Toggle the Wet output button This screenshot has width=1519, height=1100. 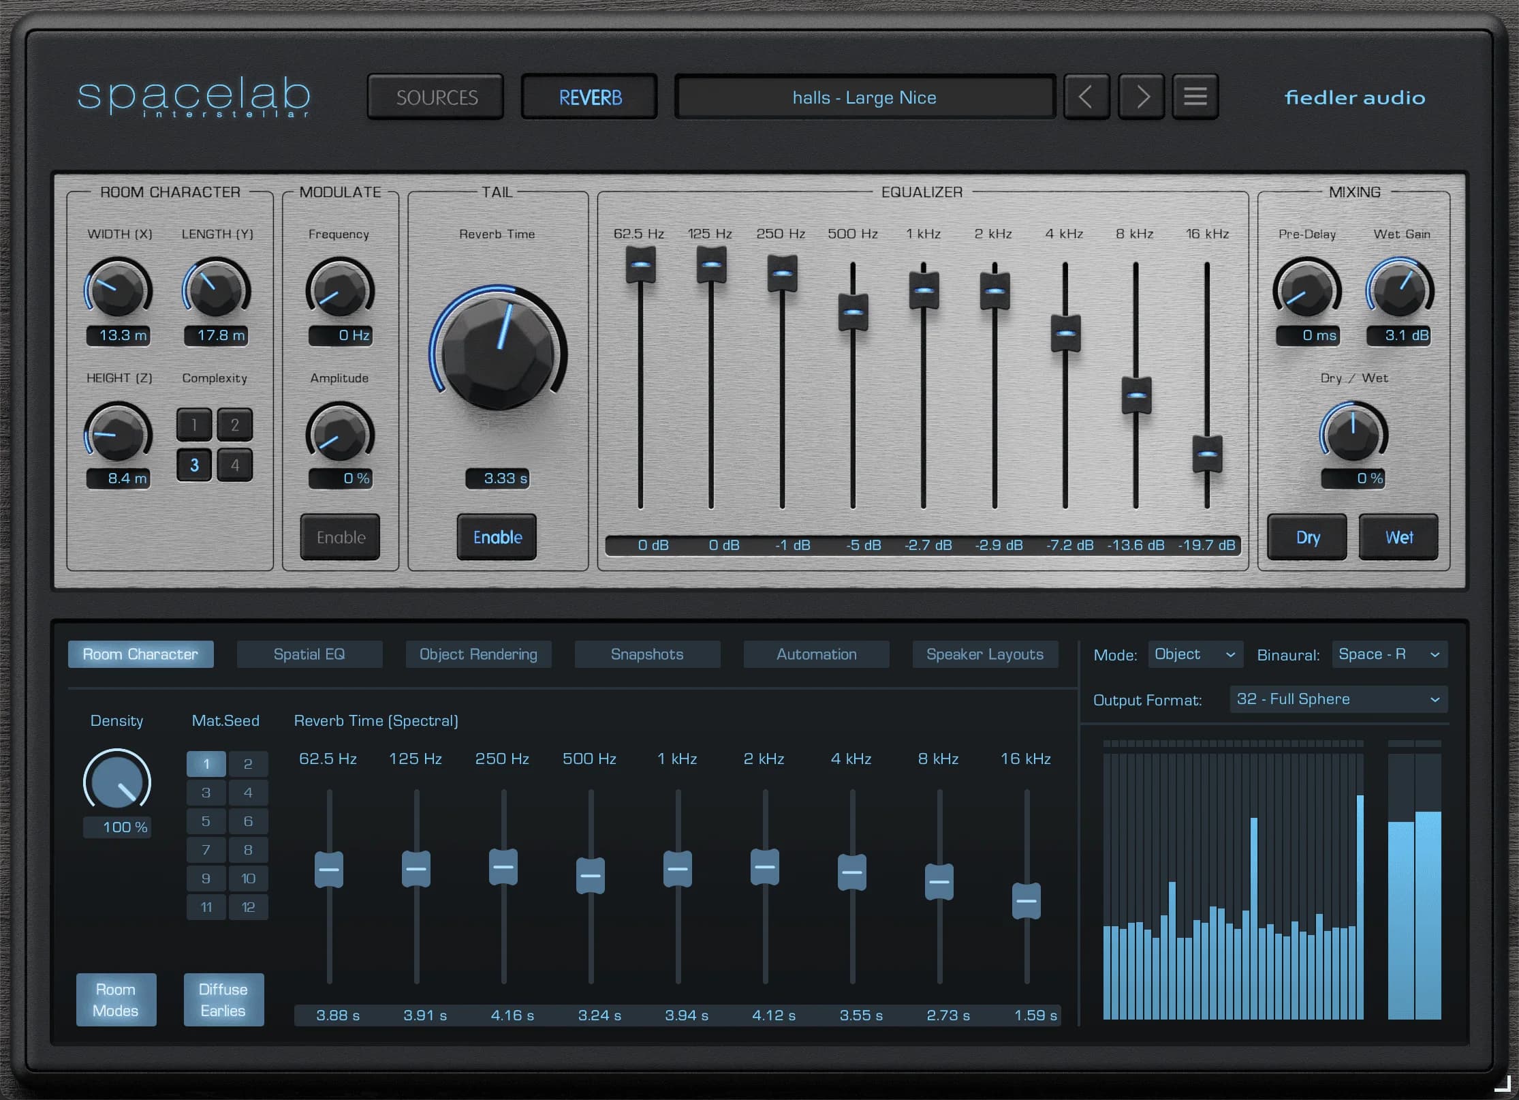pyautogui.click(x=1398, y=537)
